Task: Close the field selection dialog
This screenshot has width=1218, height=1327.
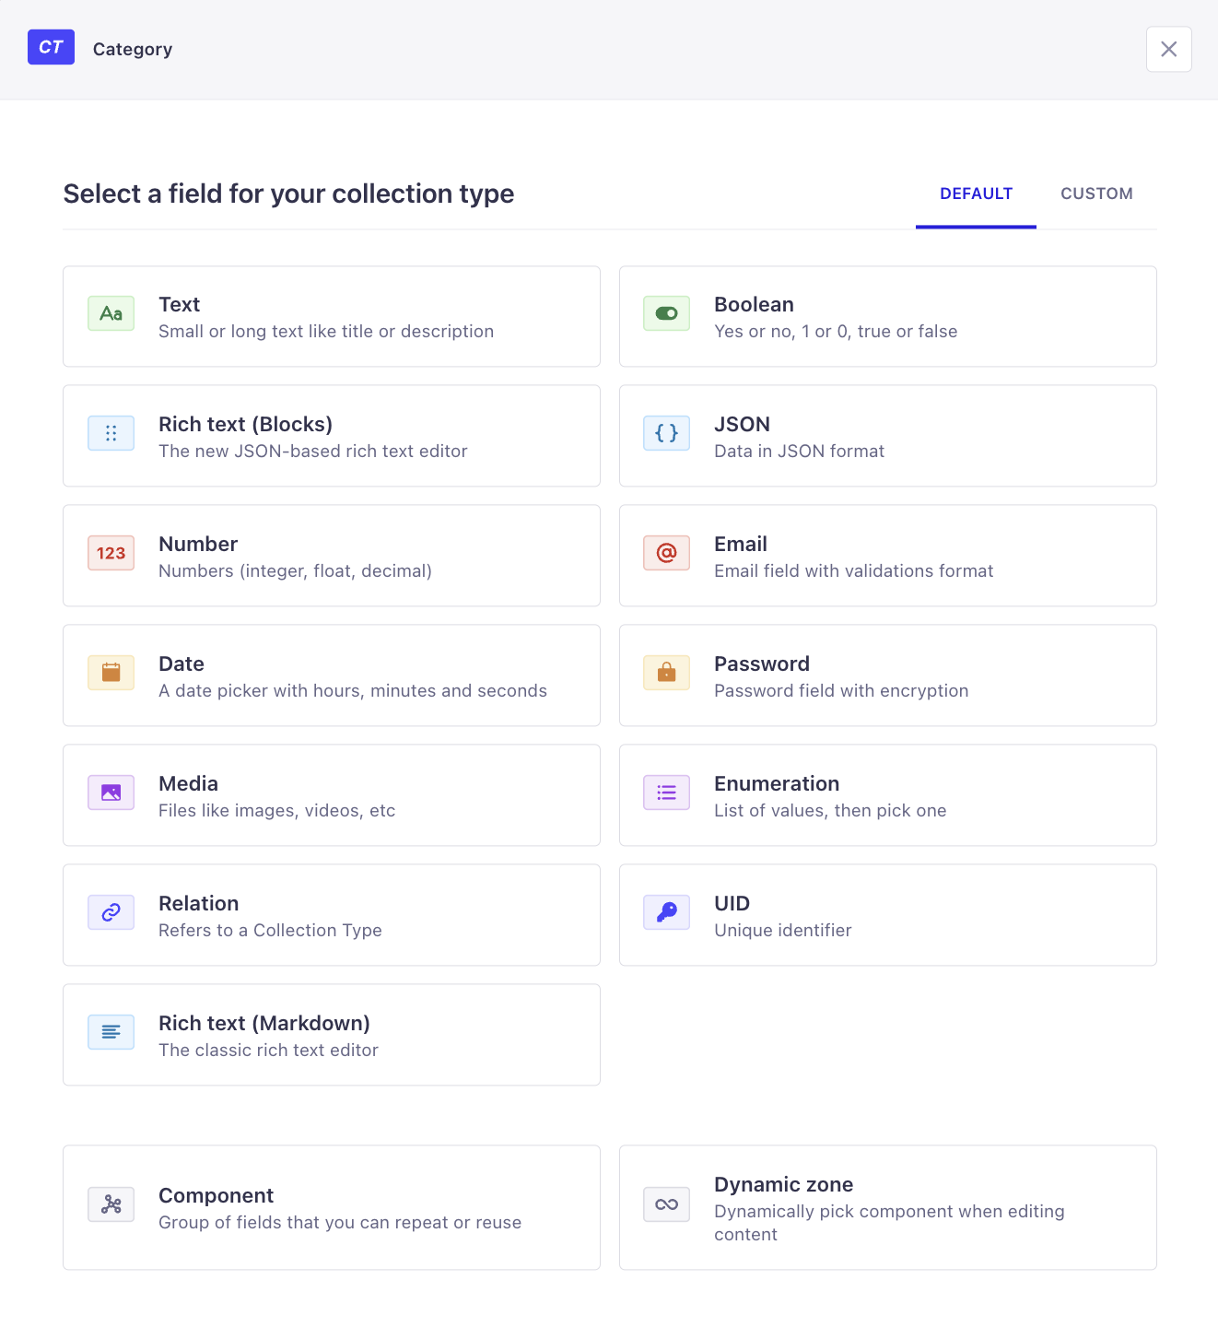Action: tap(1168, 49)
